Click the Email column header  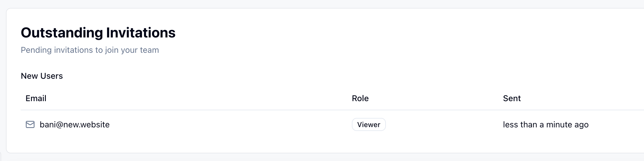[x=36, y=98]
